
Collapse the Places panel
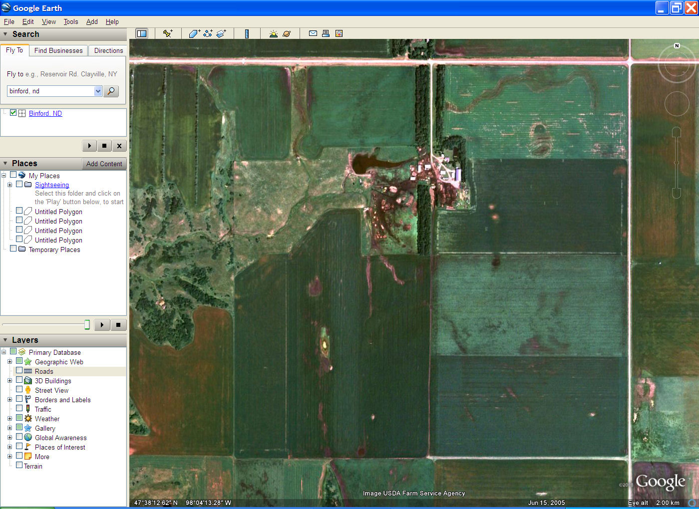[x=5, y=164]
